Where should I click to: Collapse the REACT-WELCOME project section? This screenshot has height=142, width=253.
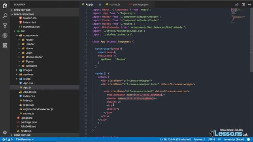(24, 14)
